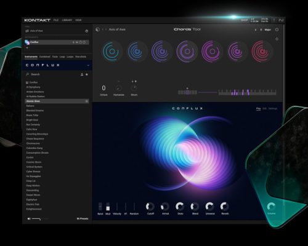Go to previous preset arrow near Axis of Awe
This screenshot has width=308, height=246.
click(x=103, y=30)
